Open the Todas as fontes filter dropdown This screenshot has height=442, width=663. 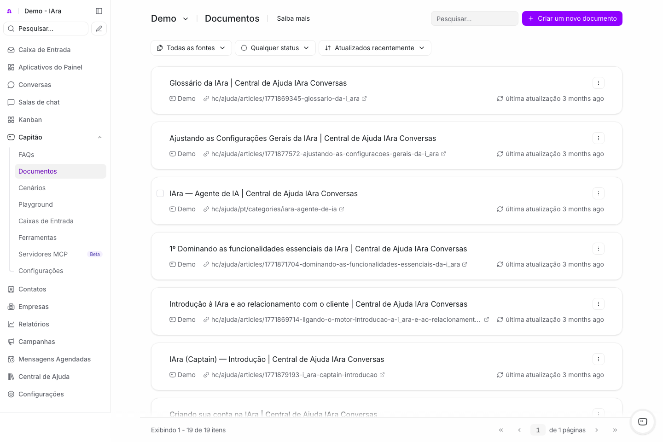[x=191, y=48]
